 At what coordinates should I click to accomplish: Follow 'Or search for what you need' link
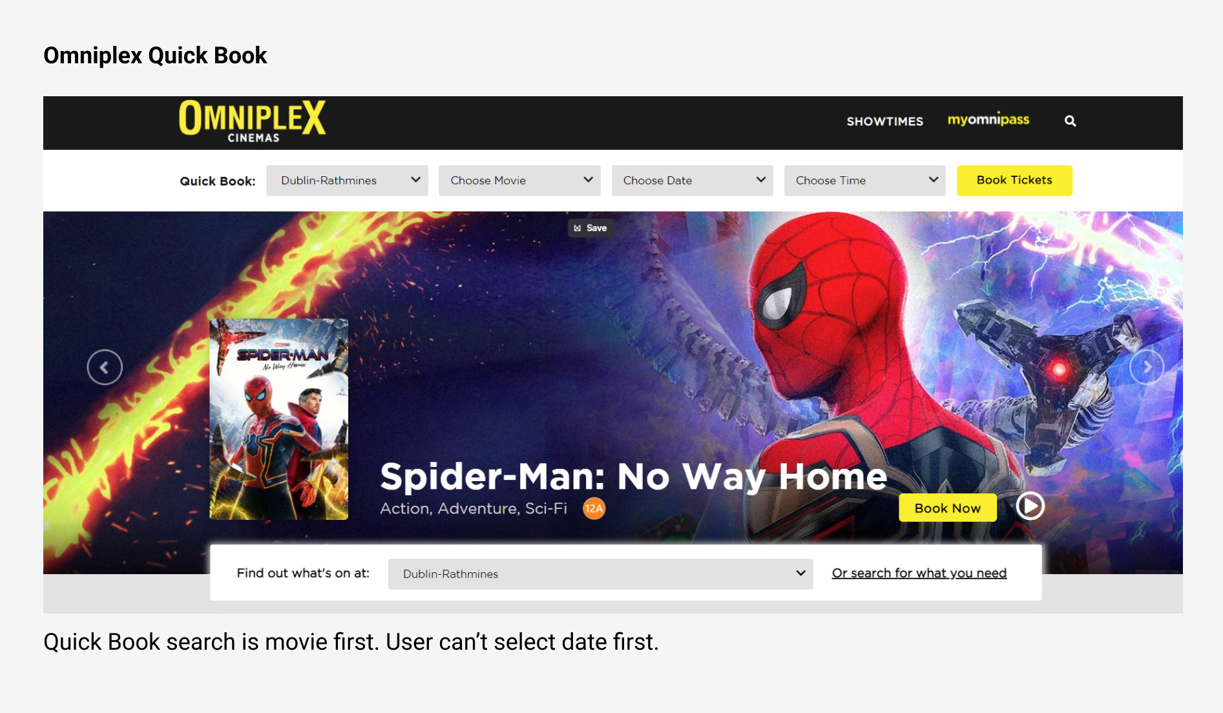[919, 573]
